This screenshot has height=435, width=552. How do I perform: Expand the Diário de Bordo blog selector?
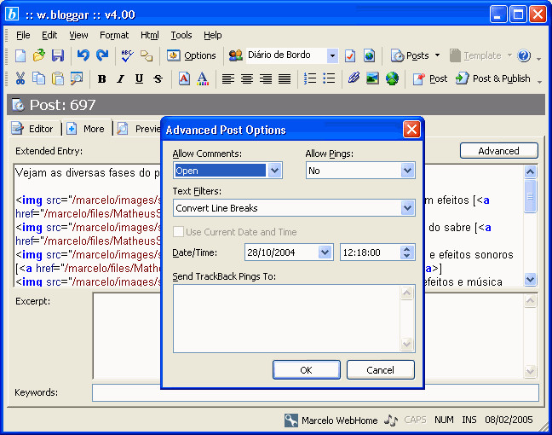(332, 55)
